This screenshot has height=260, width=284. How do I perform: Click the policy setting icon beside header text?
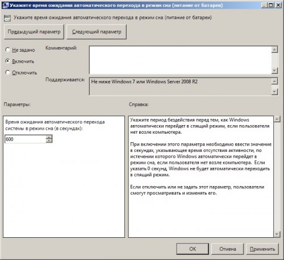tap(7, 18)
